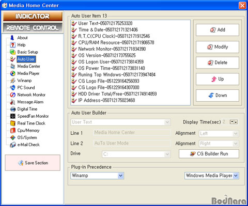Image resolution: width=248 pixels, height=206 pixels.
Task: Click the Display Time stepper arrows
Action: 234,122
